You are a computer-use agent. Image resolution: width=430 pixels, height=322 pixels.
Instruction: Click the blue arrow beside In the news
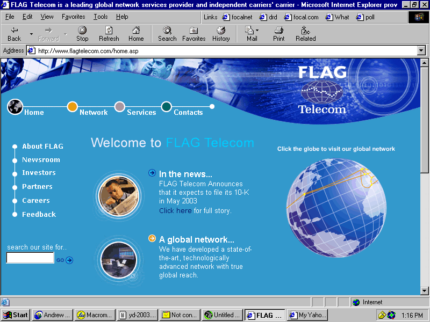coord(152,173)
